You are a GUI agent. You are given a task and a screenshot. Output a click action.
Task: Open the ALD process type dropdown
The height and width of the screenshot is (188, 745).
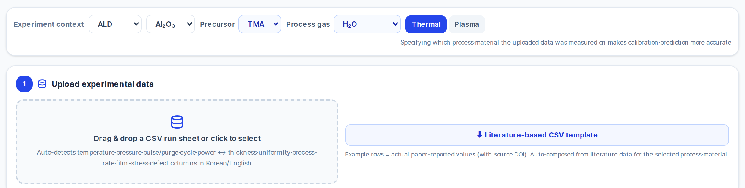click(115, 24)
